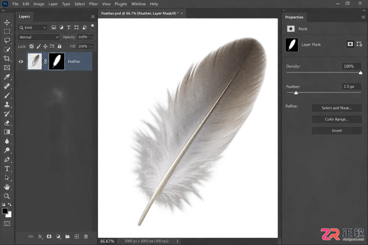Create a new group folder
Screen dimensions: 368x245
coord(67,237)
